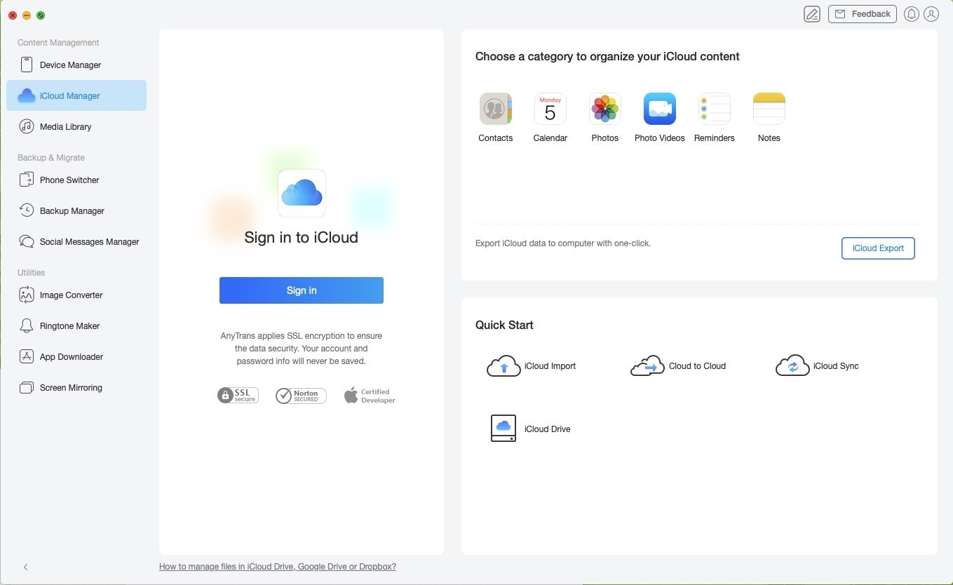Click the iCloud Drive label
This screenshot has height=585, width=953.
(548, 429)
